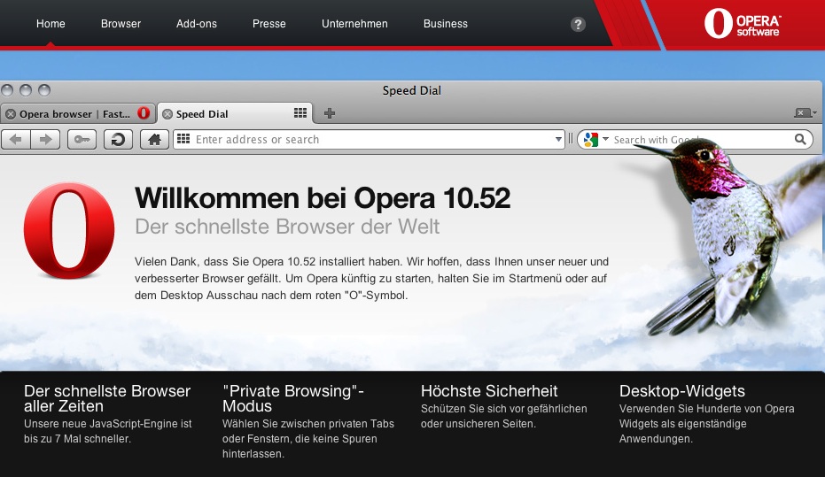This screenshot has width=825, height=477.
Task: Reload the page
Action: pyautogui.click(x=118, y=139)
